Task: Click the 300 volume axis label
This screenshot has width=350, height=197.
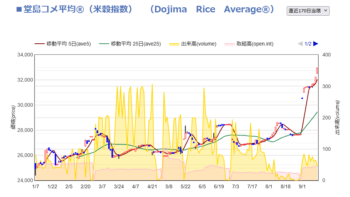Action: tap(327, 86)
